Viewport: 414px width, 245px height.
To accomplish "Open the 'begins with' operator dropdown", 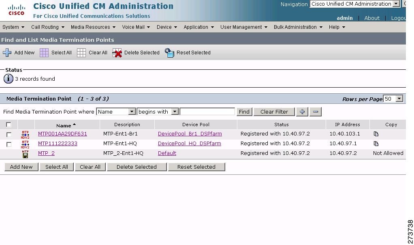I will 158,112.
